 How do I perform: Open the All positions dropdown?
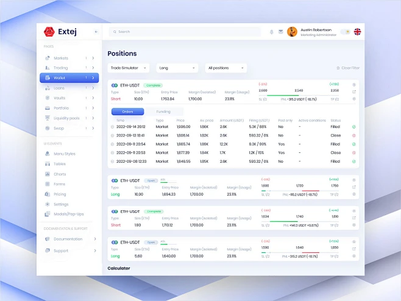(x=226, y=68)
